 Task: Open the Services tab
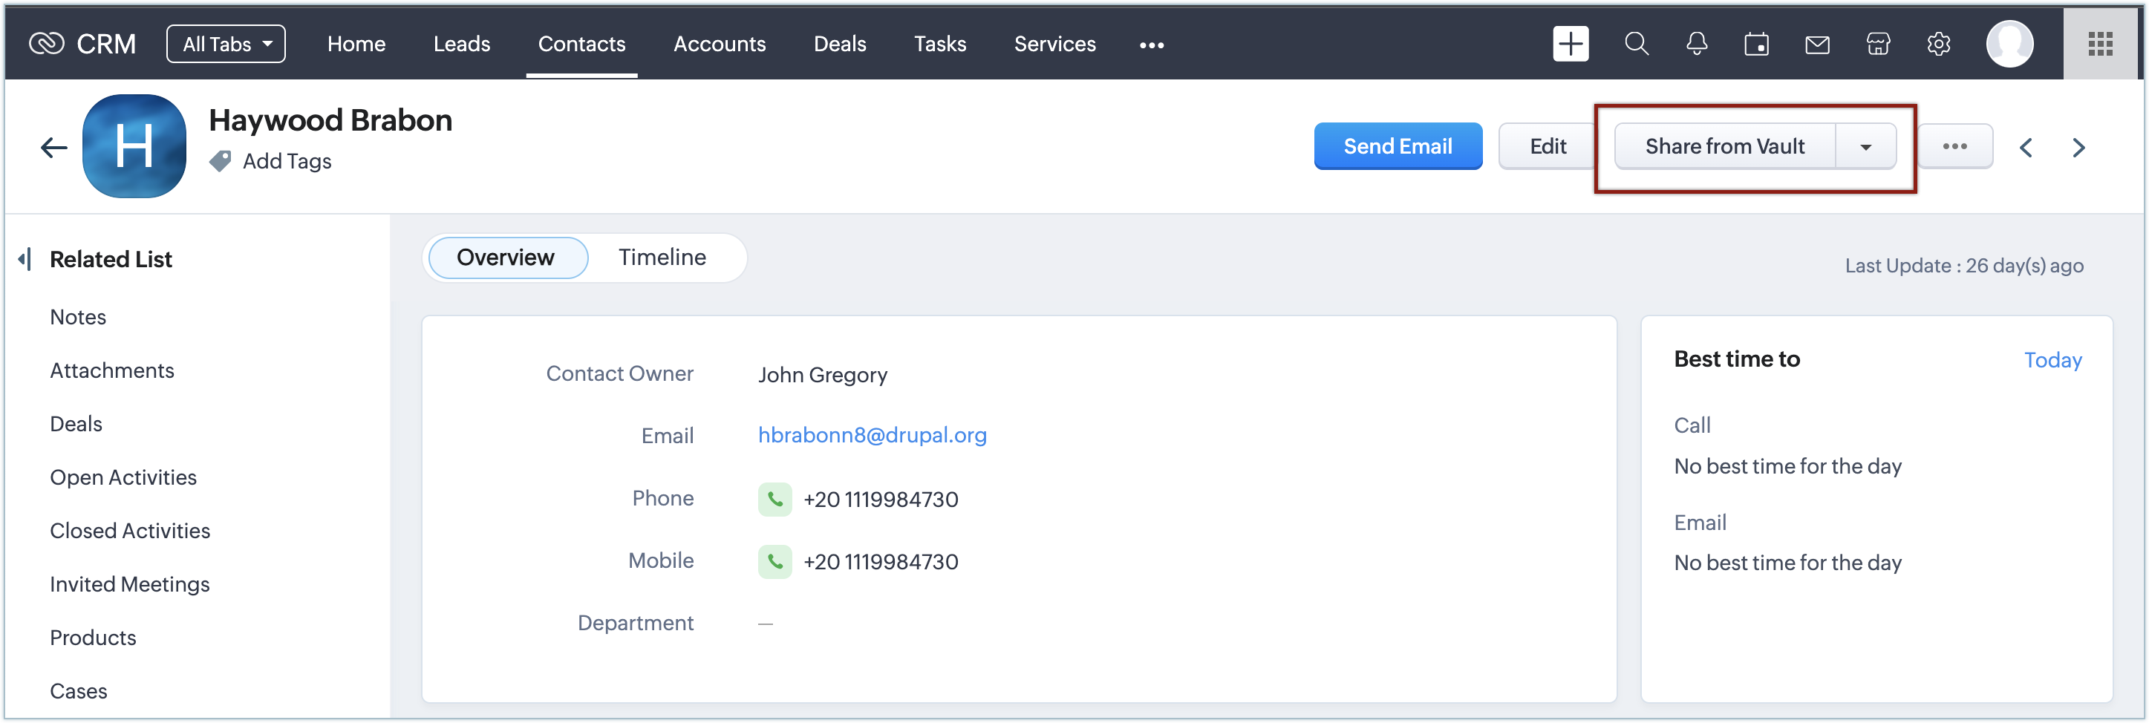[1054, 45]
